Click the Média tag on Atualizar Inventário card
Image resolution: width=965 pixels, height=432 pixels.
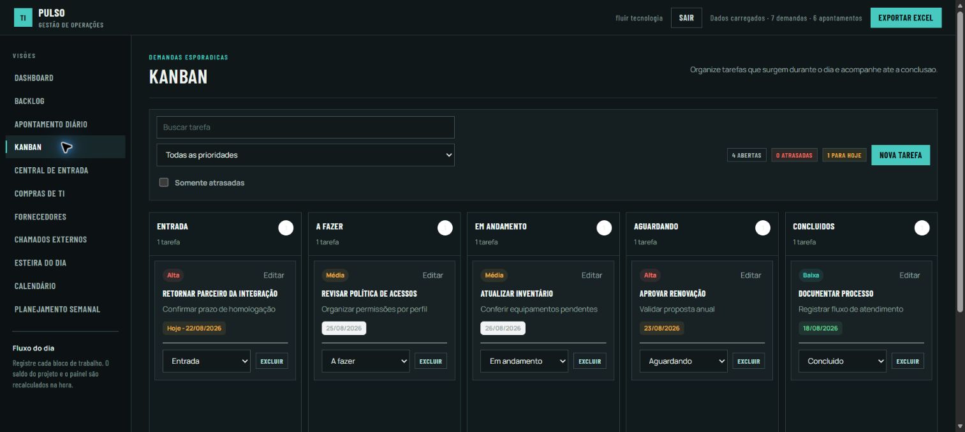click(x=494, y=275)
